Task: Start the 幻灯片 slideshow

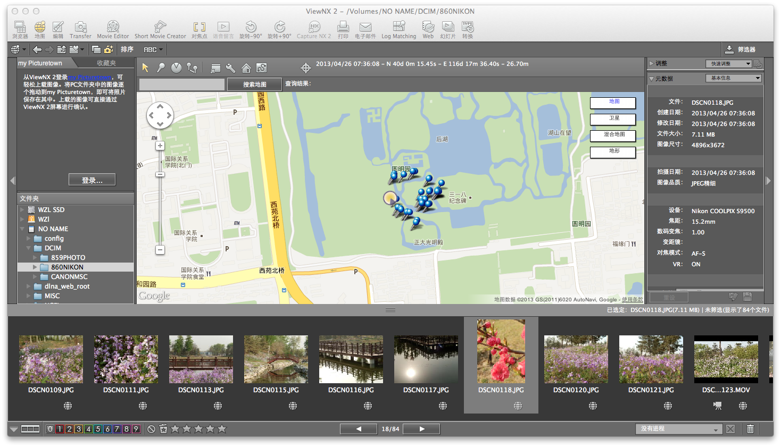Action: point(448,30)
